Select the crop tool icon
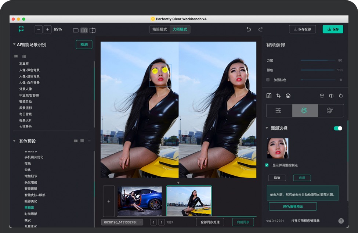Viewport: 358px width, 233px height. 278,96
